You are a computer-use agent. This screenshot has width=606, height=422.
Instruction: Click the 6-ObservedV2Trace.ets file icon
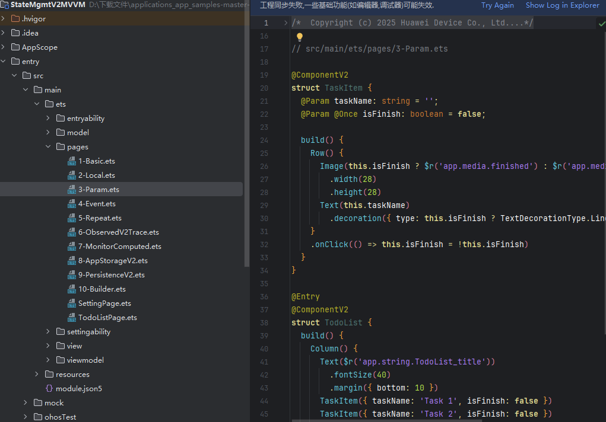72,232
